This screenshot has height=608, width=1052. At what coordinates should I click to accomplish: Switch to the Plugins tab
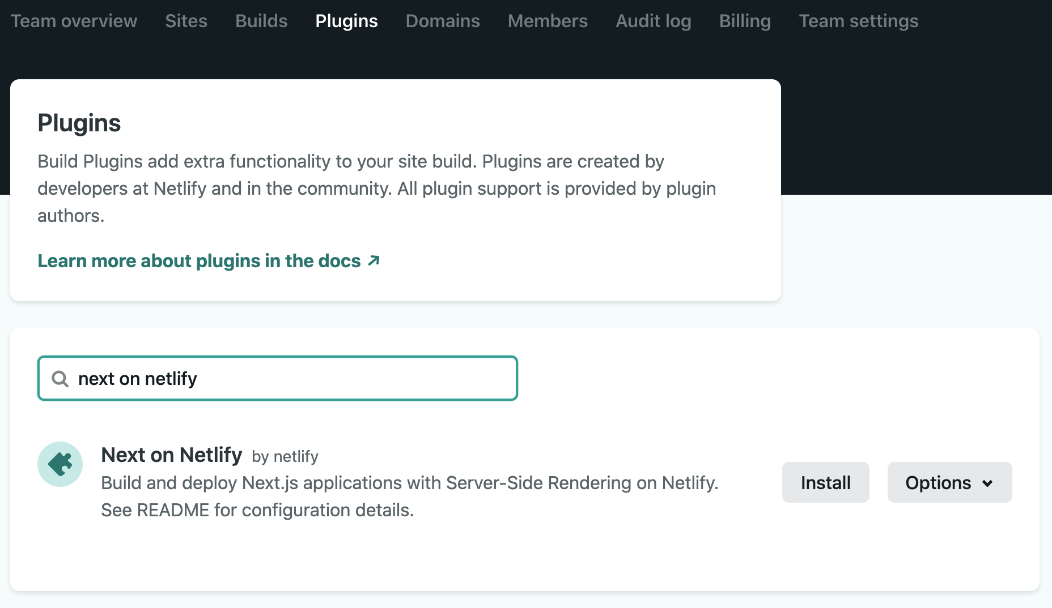point(346,21)
